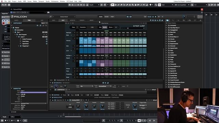Image resolution: width=219 pixels, height=123 pixels.
Task: Open the Falcon browser search tab
Action: 173,20
